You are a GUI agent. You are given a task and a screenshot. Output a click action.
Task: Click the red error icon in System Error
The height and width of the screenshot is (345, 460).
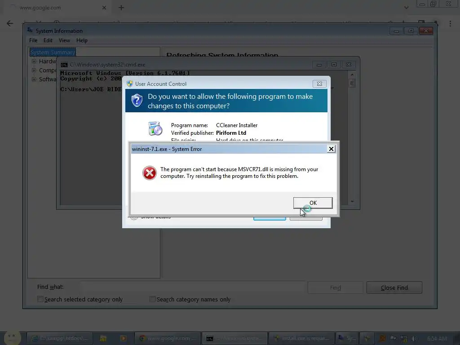pyautogui.click(x=149, y=173)
